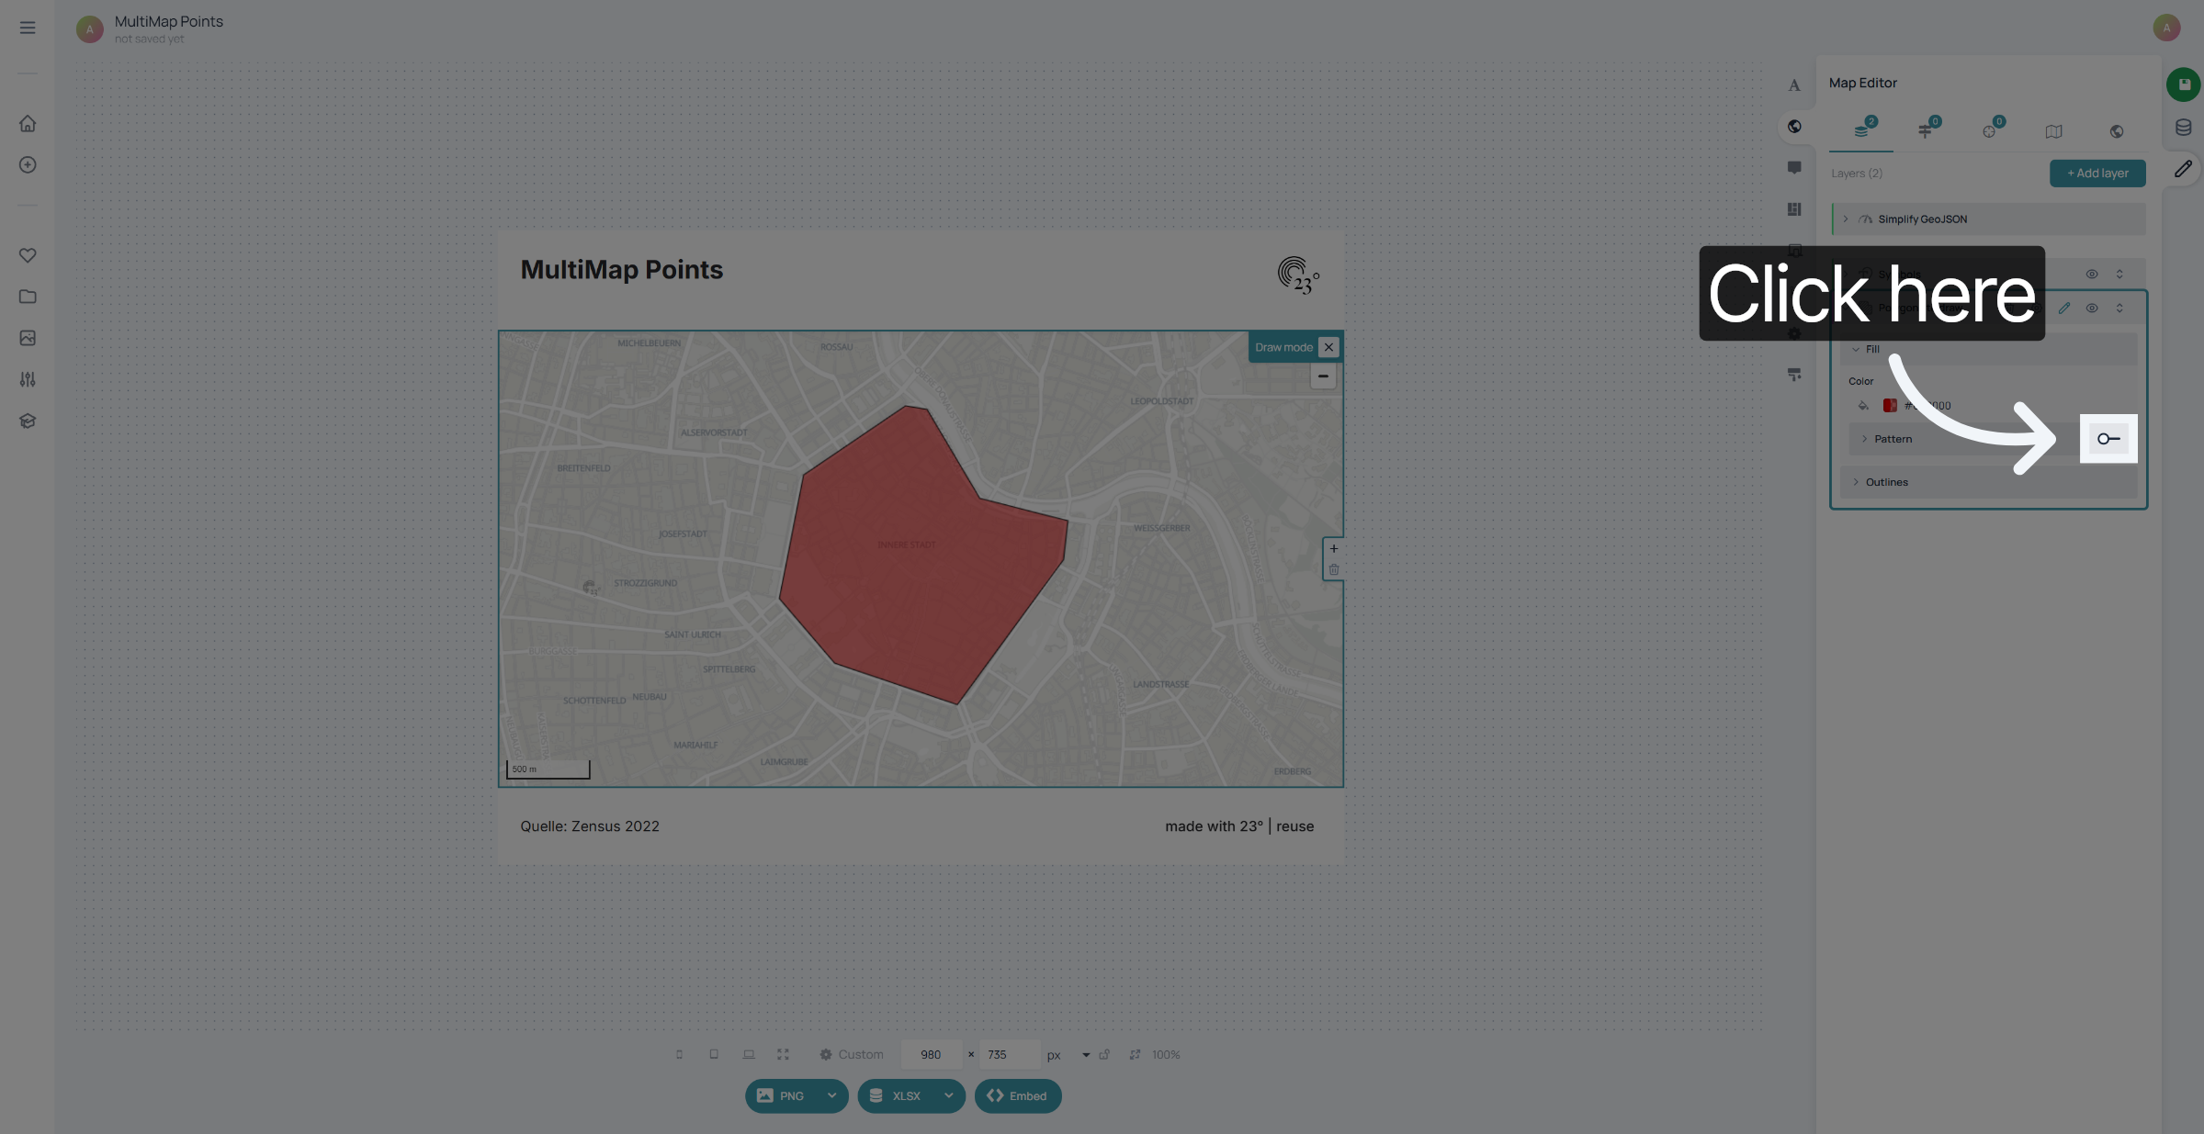Click the 'MultiMap Points' map title

pyautogui.click(x=621, y=270)
